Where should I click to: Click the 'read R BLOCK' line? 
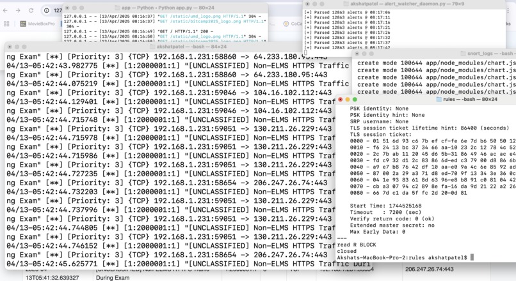tap(357, 245)
